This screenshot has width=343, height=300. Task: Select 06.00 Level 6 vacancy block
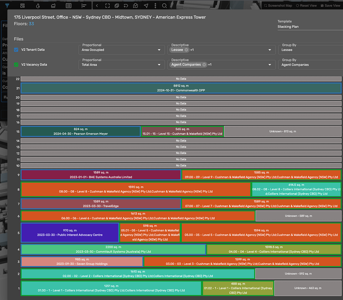[138, 216]
